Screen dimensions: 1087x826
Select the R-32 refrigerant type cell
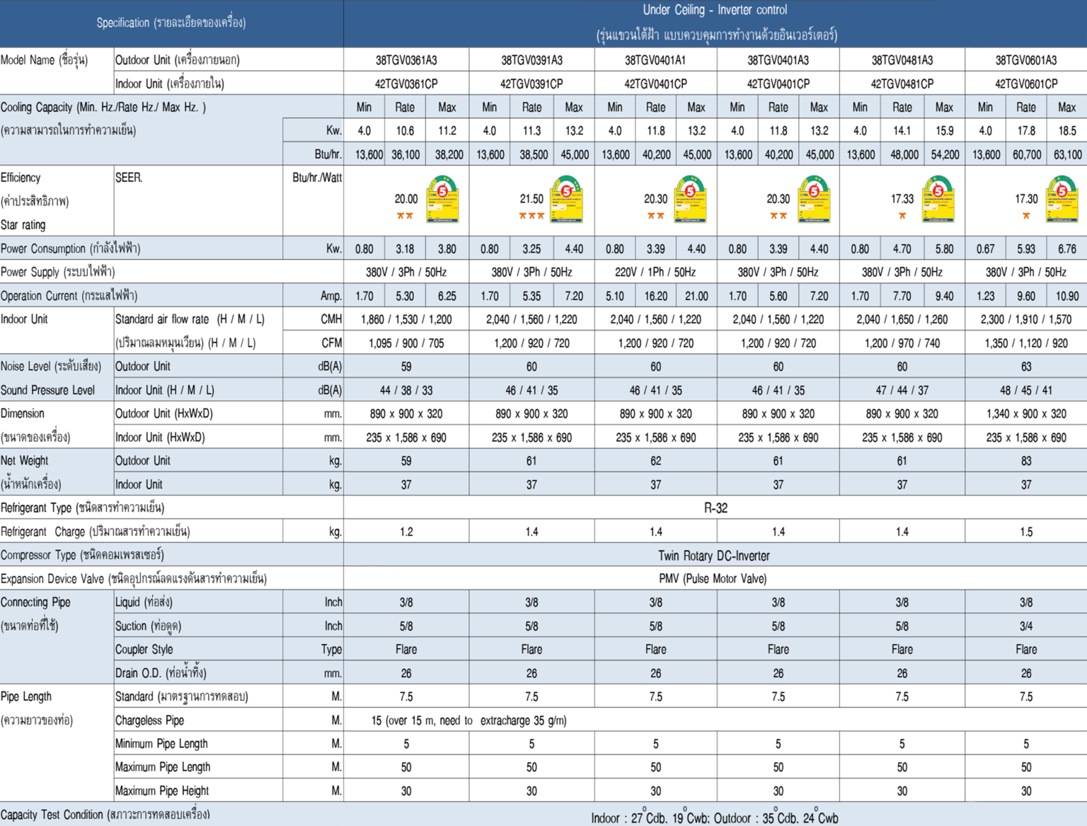tap(715, 508)
